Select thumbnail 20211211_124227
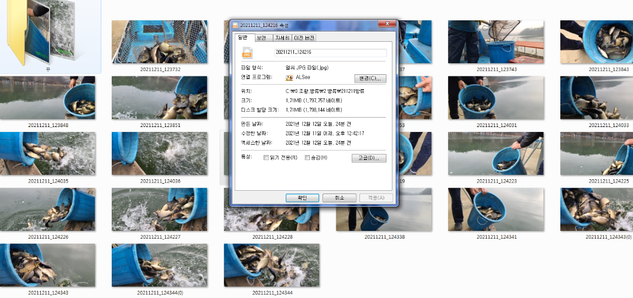The height and width of the screenshot is (298, 633). 160,209
